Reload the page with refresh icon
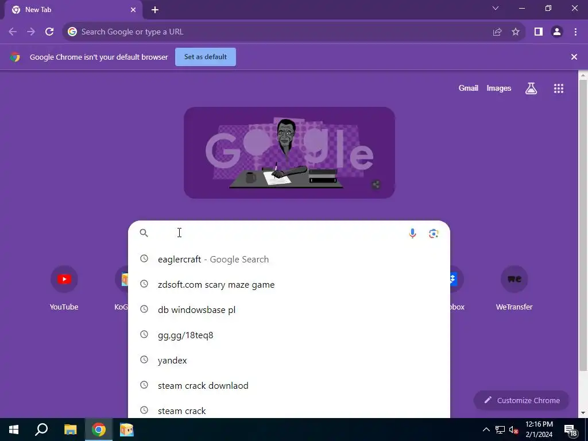 [49, 32]
